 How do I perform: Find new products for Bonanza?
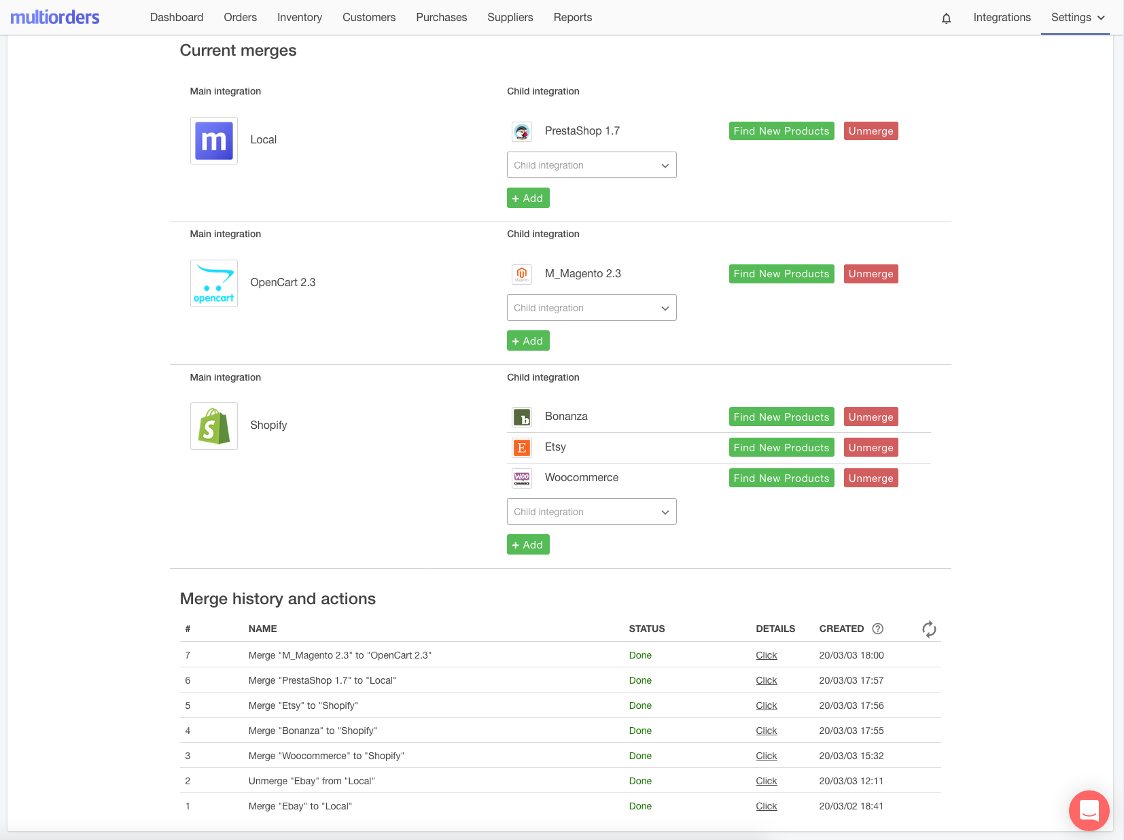[781, 417]
